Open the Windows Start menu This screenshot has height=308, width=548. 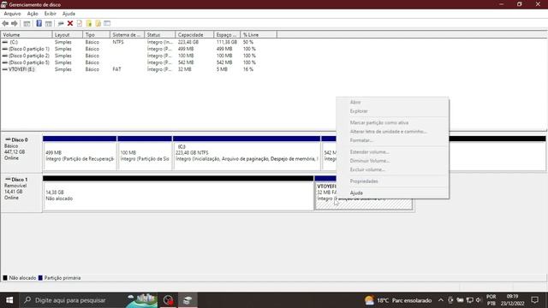(x=9, y=300)
